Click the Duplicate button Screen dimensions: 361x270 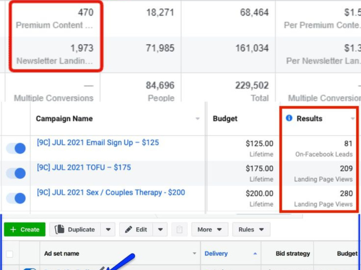[75, 229]
